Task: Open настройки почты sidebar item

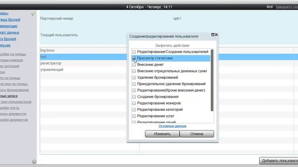Action: pos(9,108)
